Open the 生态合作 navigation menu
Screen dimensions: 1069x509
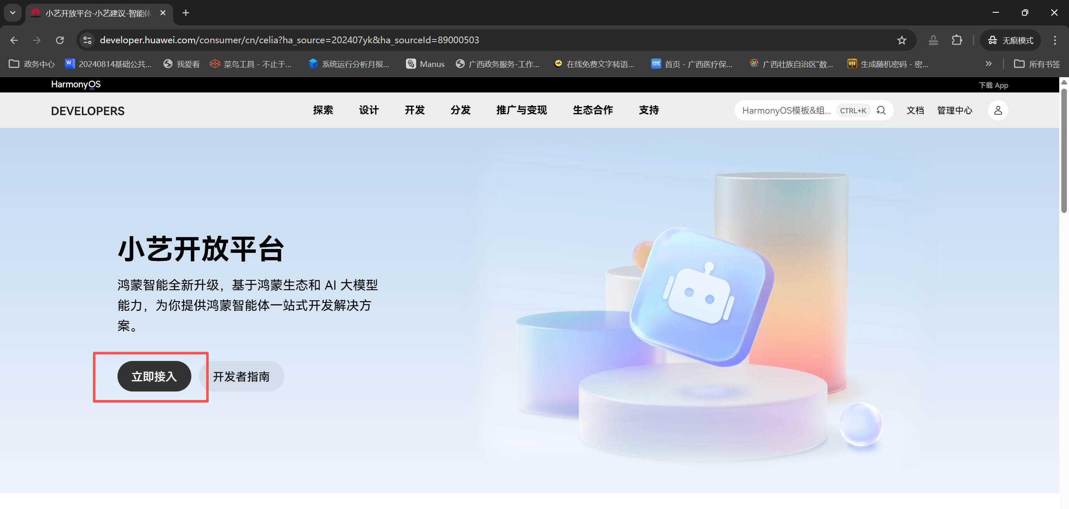pyautogui.click(x=593, y=110)
